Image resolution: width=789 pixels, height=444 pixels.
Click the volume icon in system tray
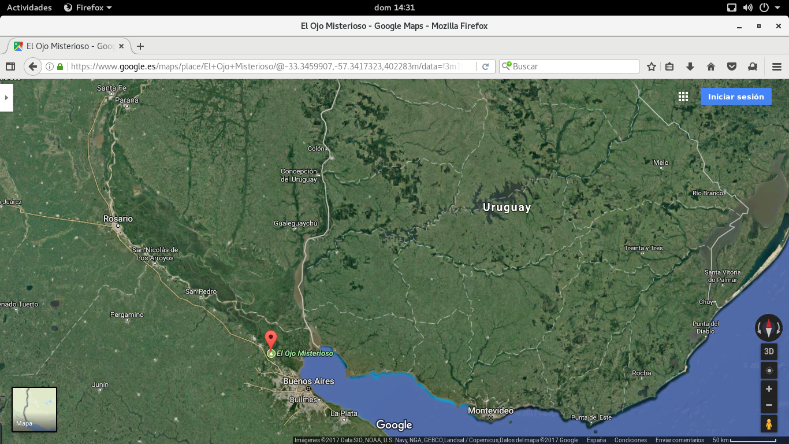click(748, 8)
